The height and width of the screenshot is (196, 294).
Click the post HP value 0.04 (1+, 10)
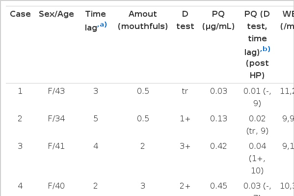[257, 158]
